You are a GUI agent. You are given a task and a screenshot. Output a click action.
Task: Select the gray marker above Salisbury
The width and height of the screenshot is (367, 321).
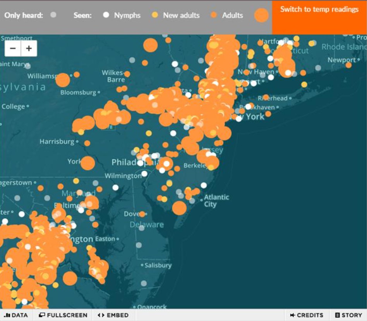(x=139, y=245)
